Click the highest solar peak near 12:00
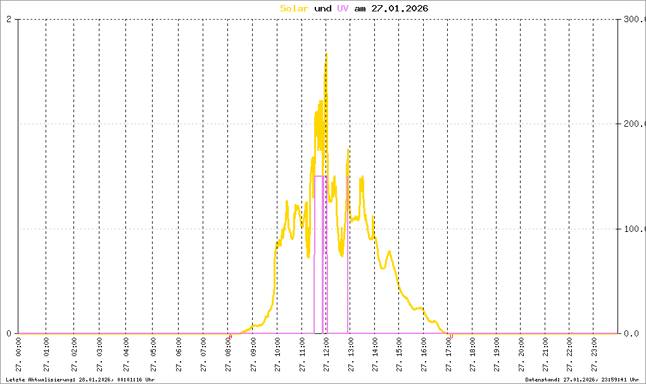Viewport: 646px width, 384px height. click(326, 54)
